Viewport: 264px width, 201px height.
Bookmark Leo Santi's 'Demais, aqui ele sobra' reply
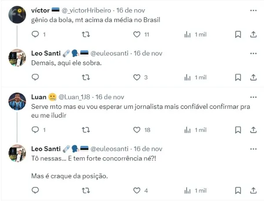pyautogui.click(x=238, y=77)
